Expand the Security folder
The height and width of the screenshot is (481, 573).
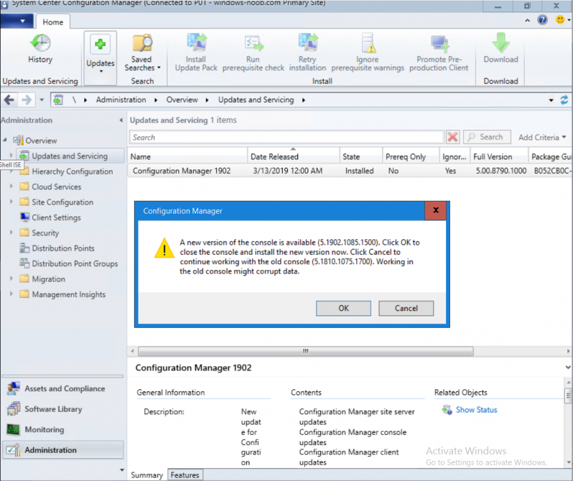[x=12, y=233]
